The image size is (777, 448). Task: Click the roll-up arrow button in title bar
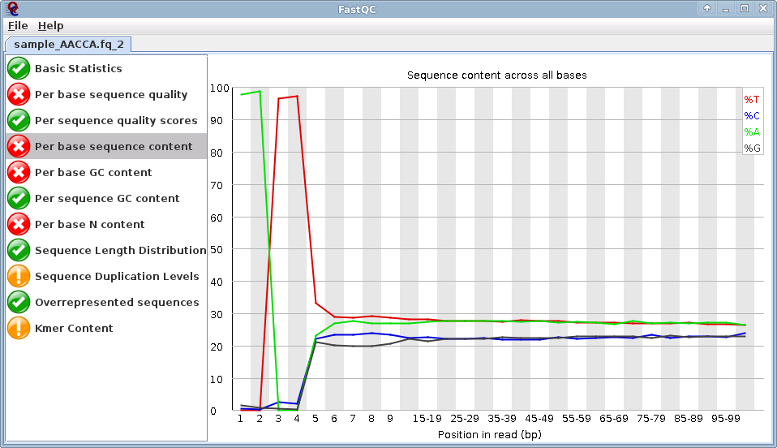click(x=707, y=8)
